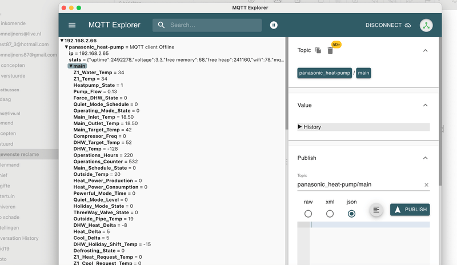Select the Main_Target_Temp = 42 row
This screenshot has width=457, height=265.
tap(102, 130)
